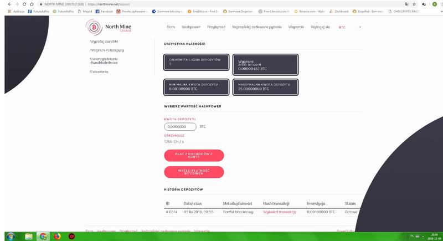Click the Wyślij płatność Bitcoinem button

194,172
